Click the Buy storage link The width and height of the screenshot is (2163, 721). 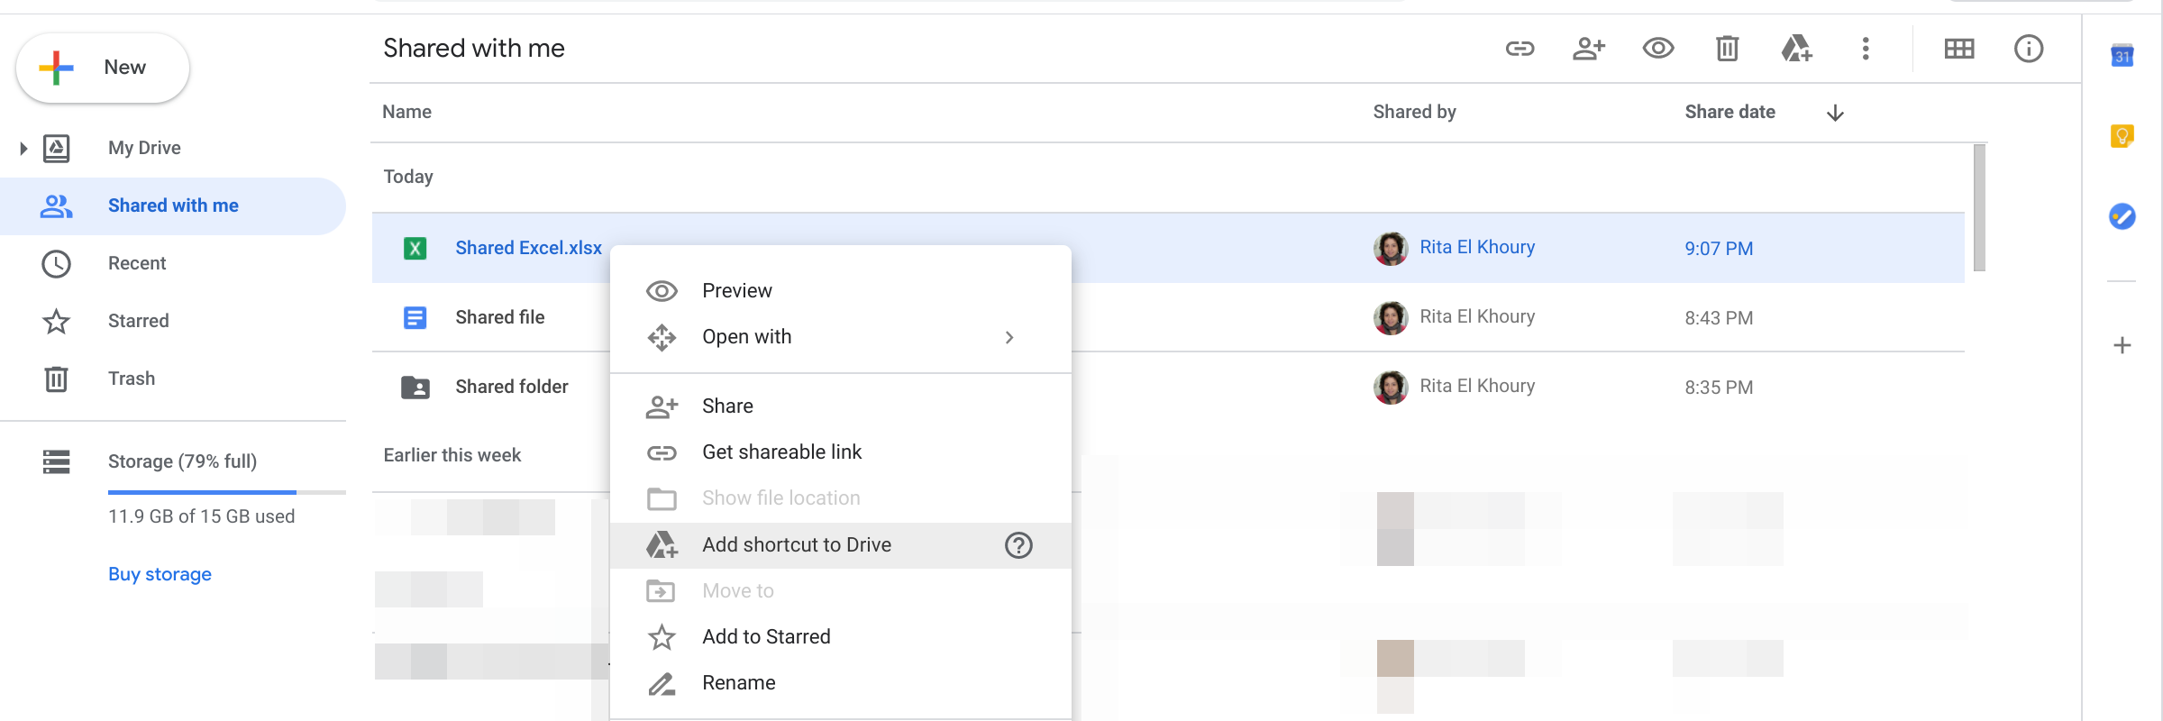pos(160,574)
